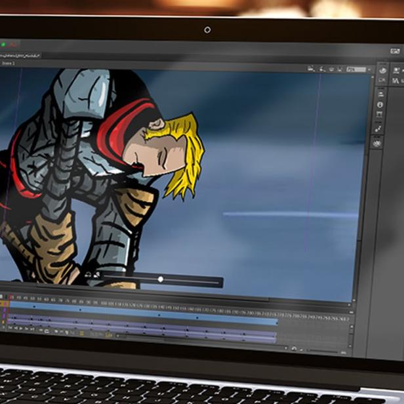404x404 pixels.
Task: Open the Properties panel icon
Action: pyautogui.click(x=396, y=70)
